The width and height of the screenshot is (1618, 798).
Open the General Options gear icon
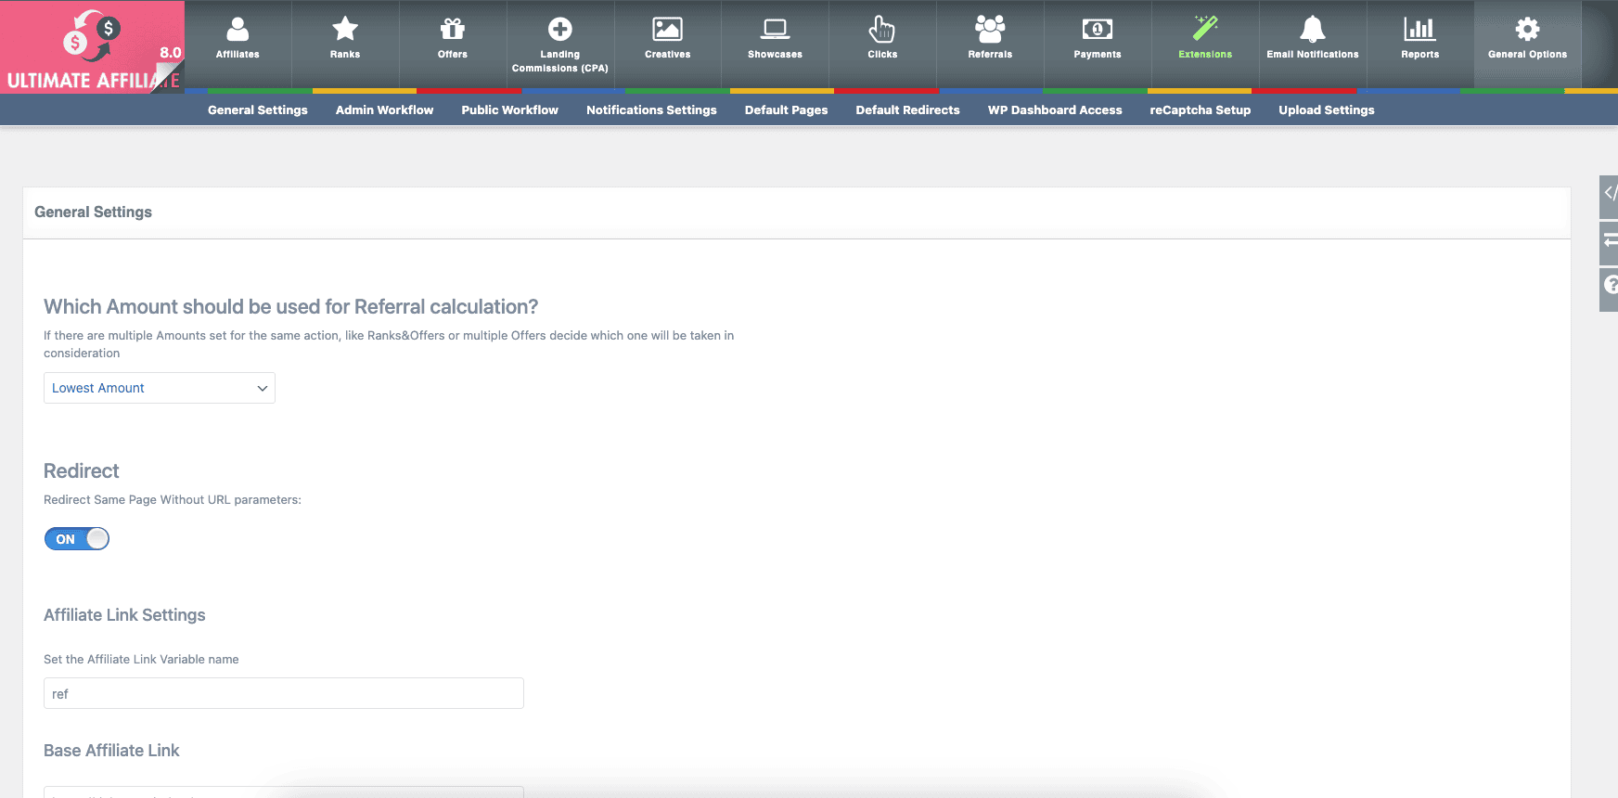[x=1527, y=30]
